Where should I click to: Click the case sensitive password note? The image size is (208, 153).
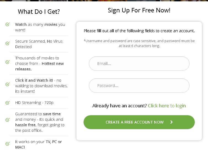click(139, 43)
